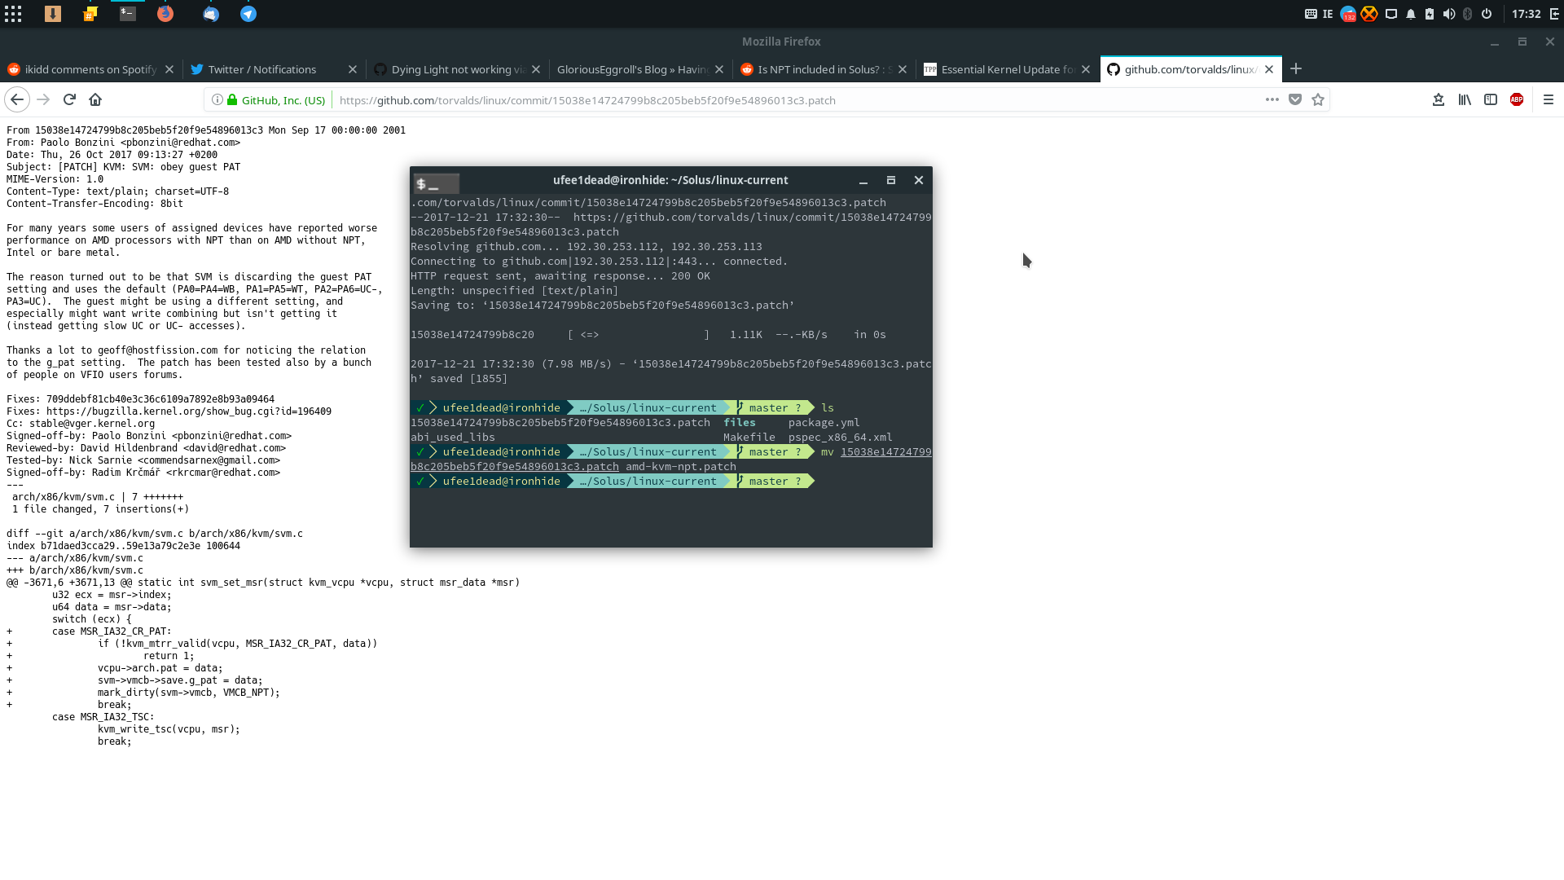Click the Bluetooth tray indicator
1564x880 pixels.
click(1468, 14)
